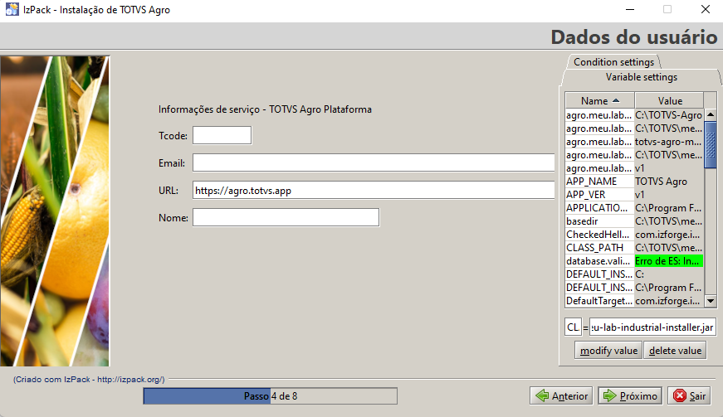Click the green arrow icon on Anterior
The image size is (723, 417).
(x=542, y=395)
